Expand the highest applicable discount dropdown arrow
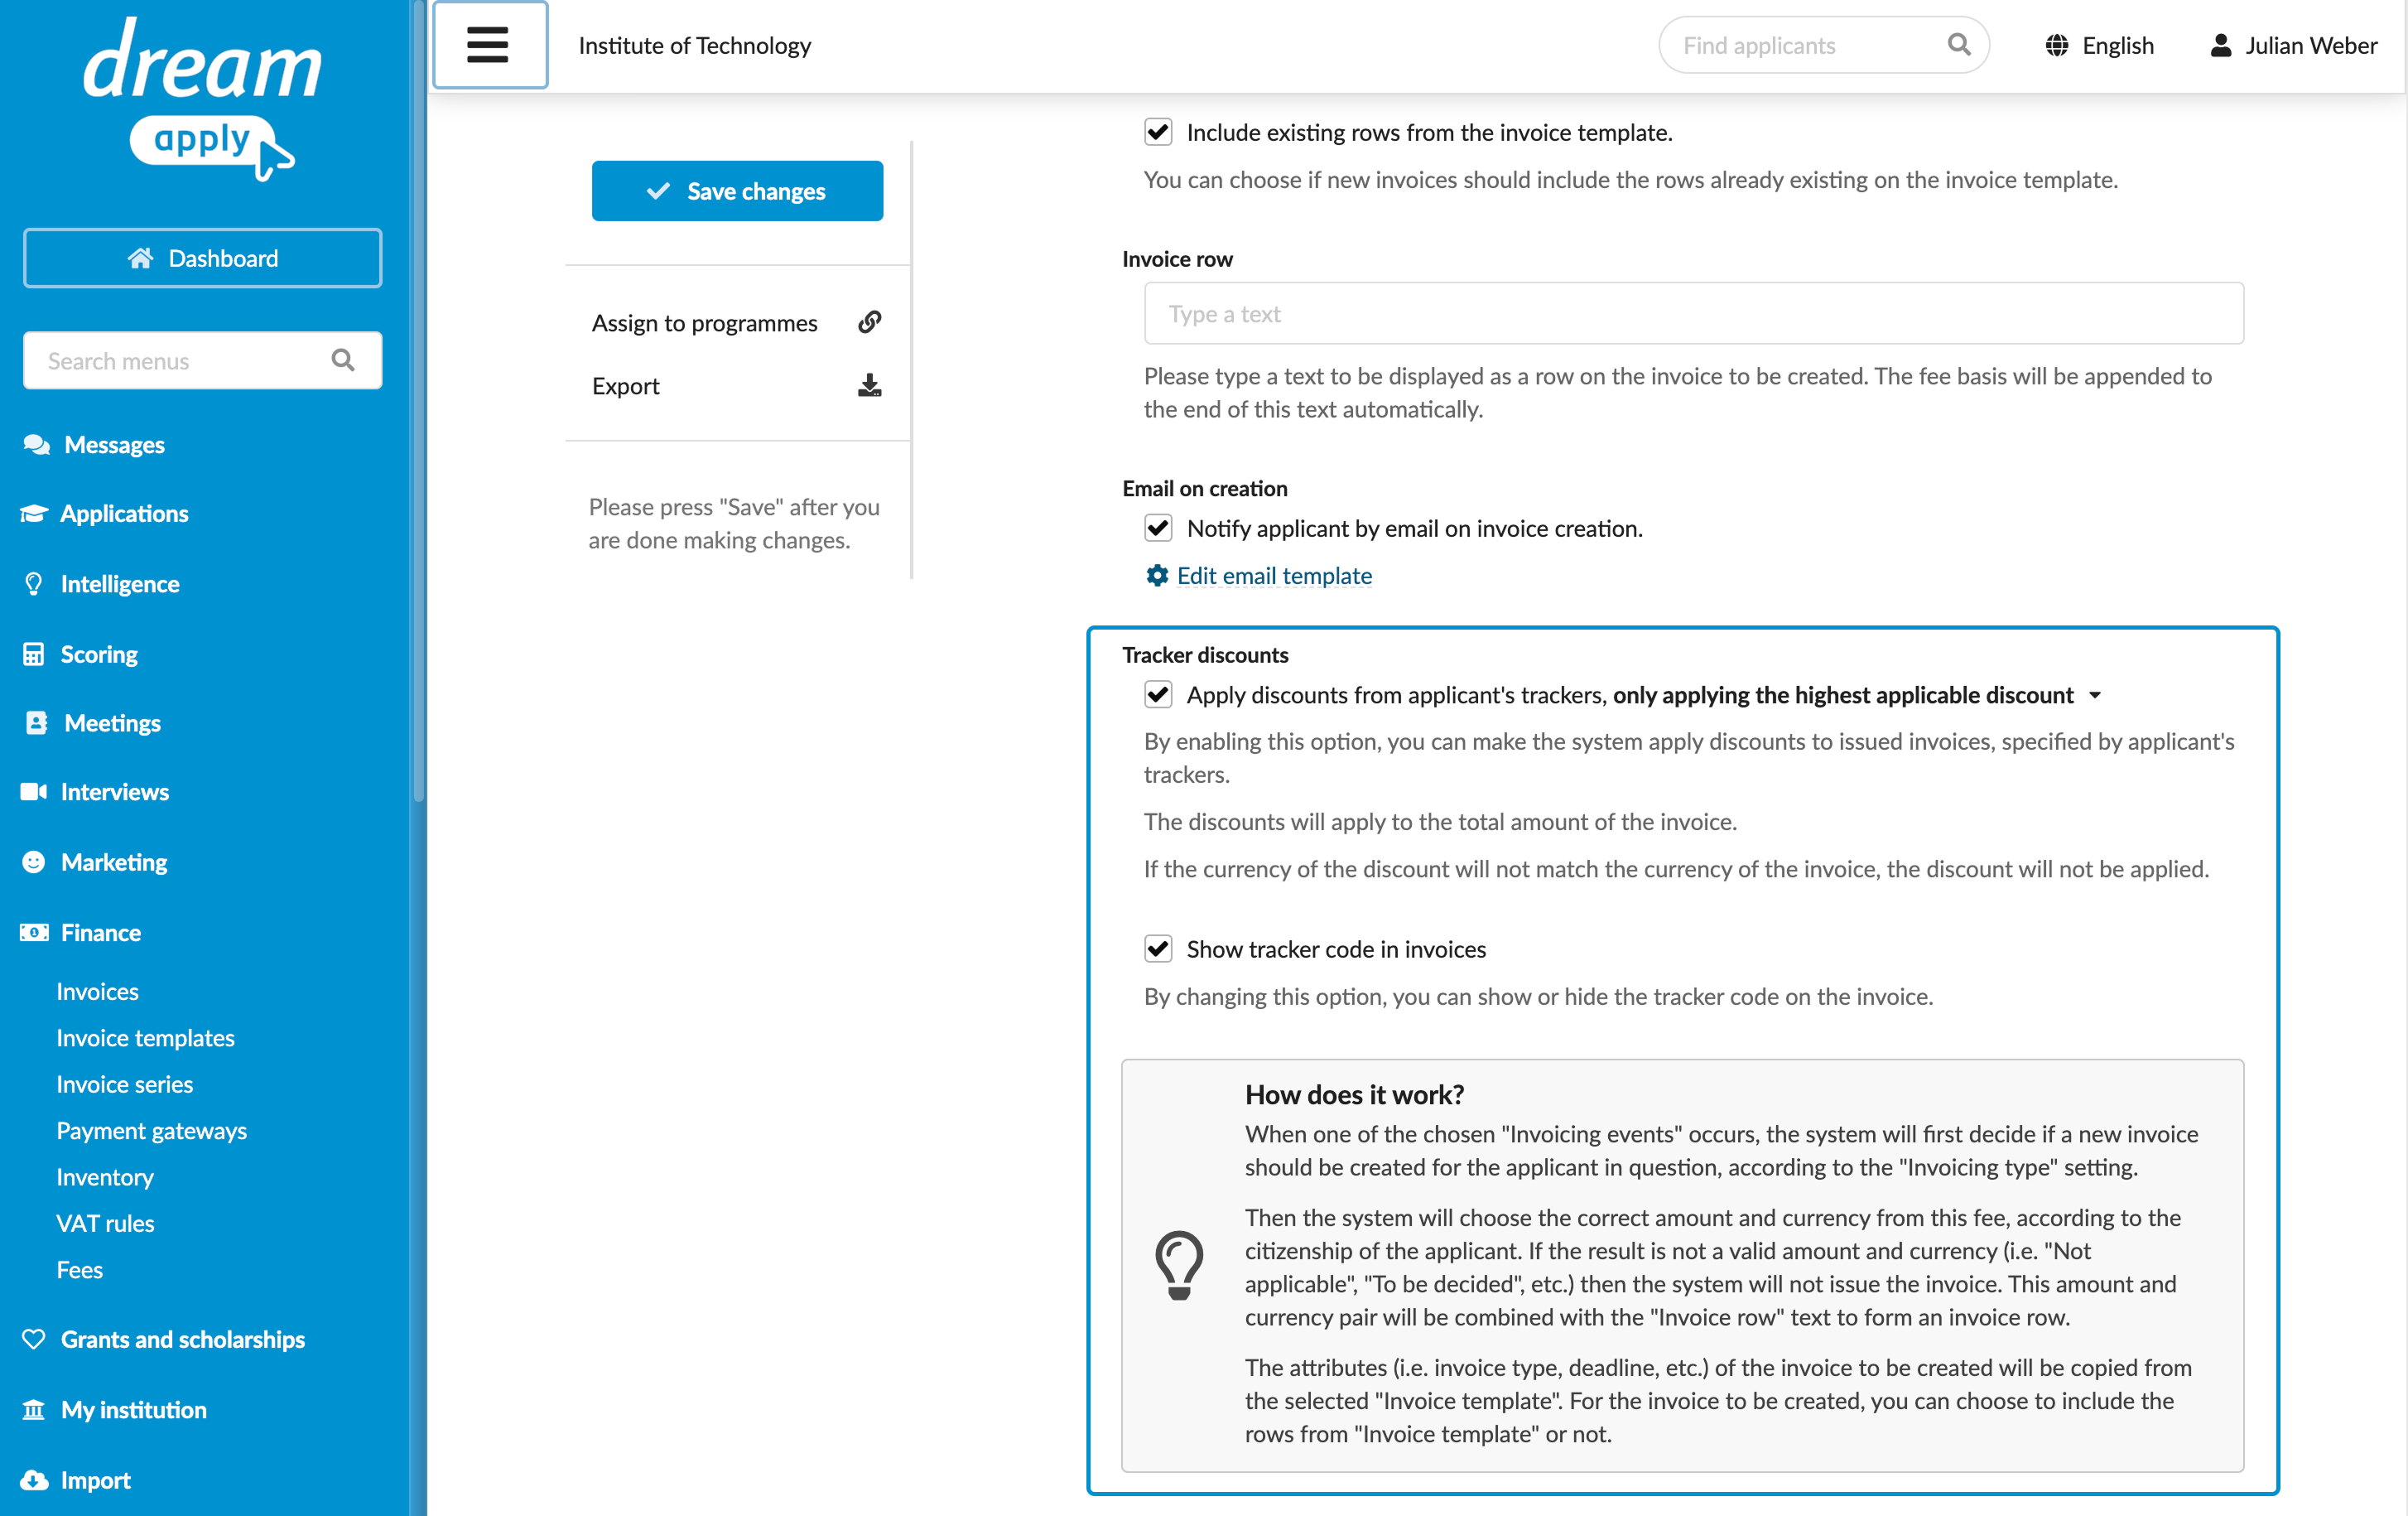 coord(2095,696)
